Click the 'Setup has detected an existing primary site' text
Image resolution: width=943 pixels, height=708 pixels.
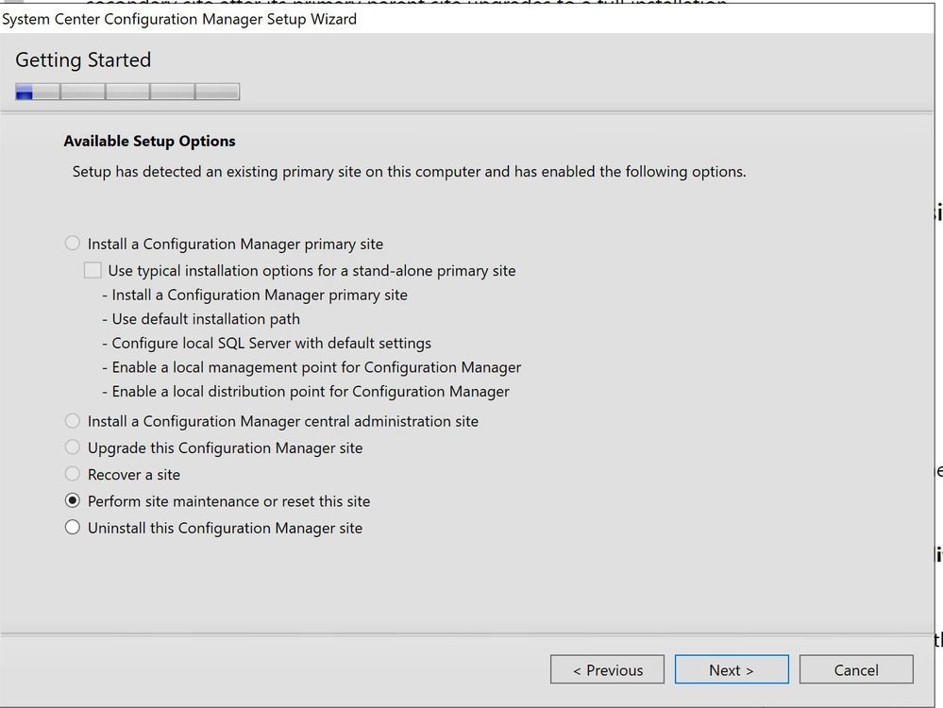click(409, 172)
